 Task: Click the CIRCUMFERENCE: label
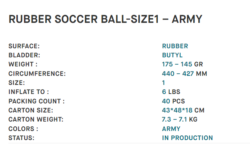coord(37,74)
